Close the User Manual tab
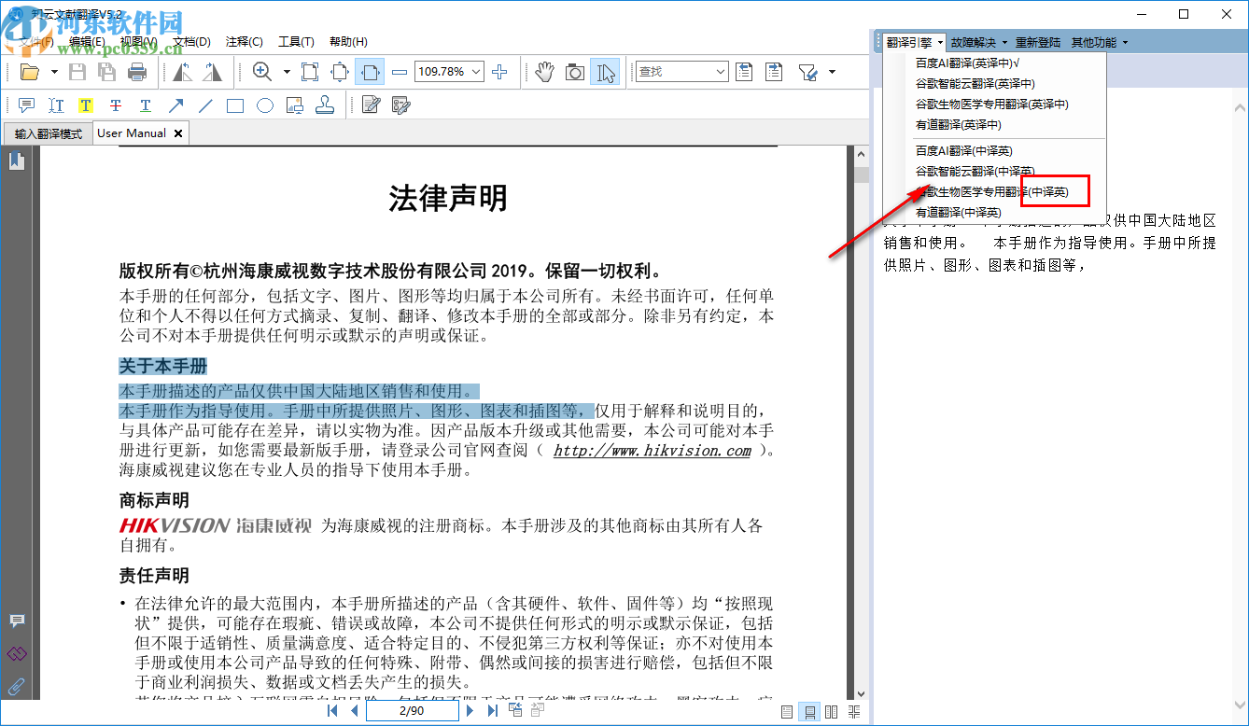 pyautogui.click(x=176, y=133)
